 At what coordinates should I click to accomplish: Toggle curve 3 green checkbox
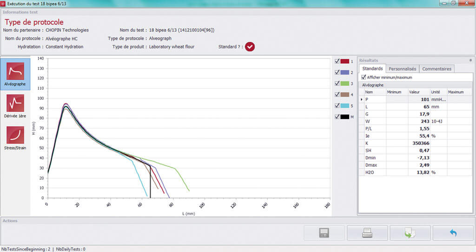pyautogui.click(x=337, y=83)
